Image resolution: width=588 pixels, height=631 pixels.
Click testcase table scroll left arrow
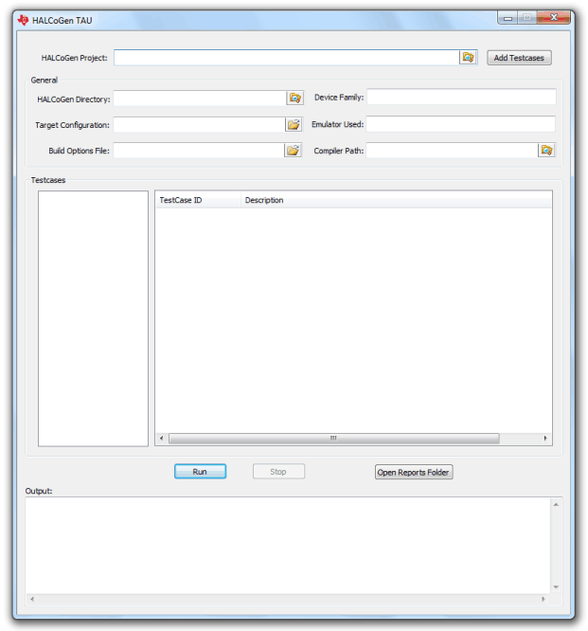(162, 439)
